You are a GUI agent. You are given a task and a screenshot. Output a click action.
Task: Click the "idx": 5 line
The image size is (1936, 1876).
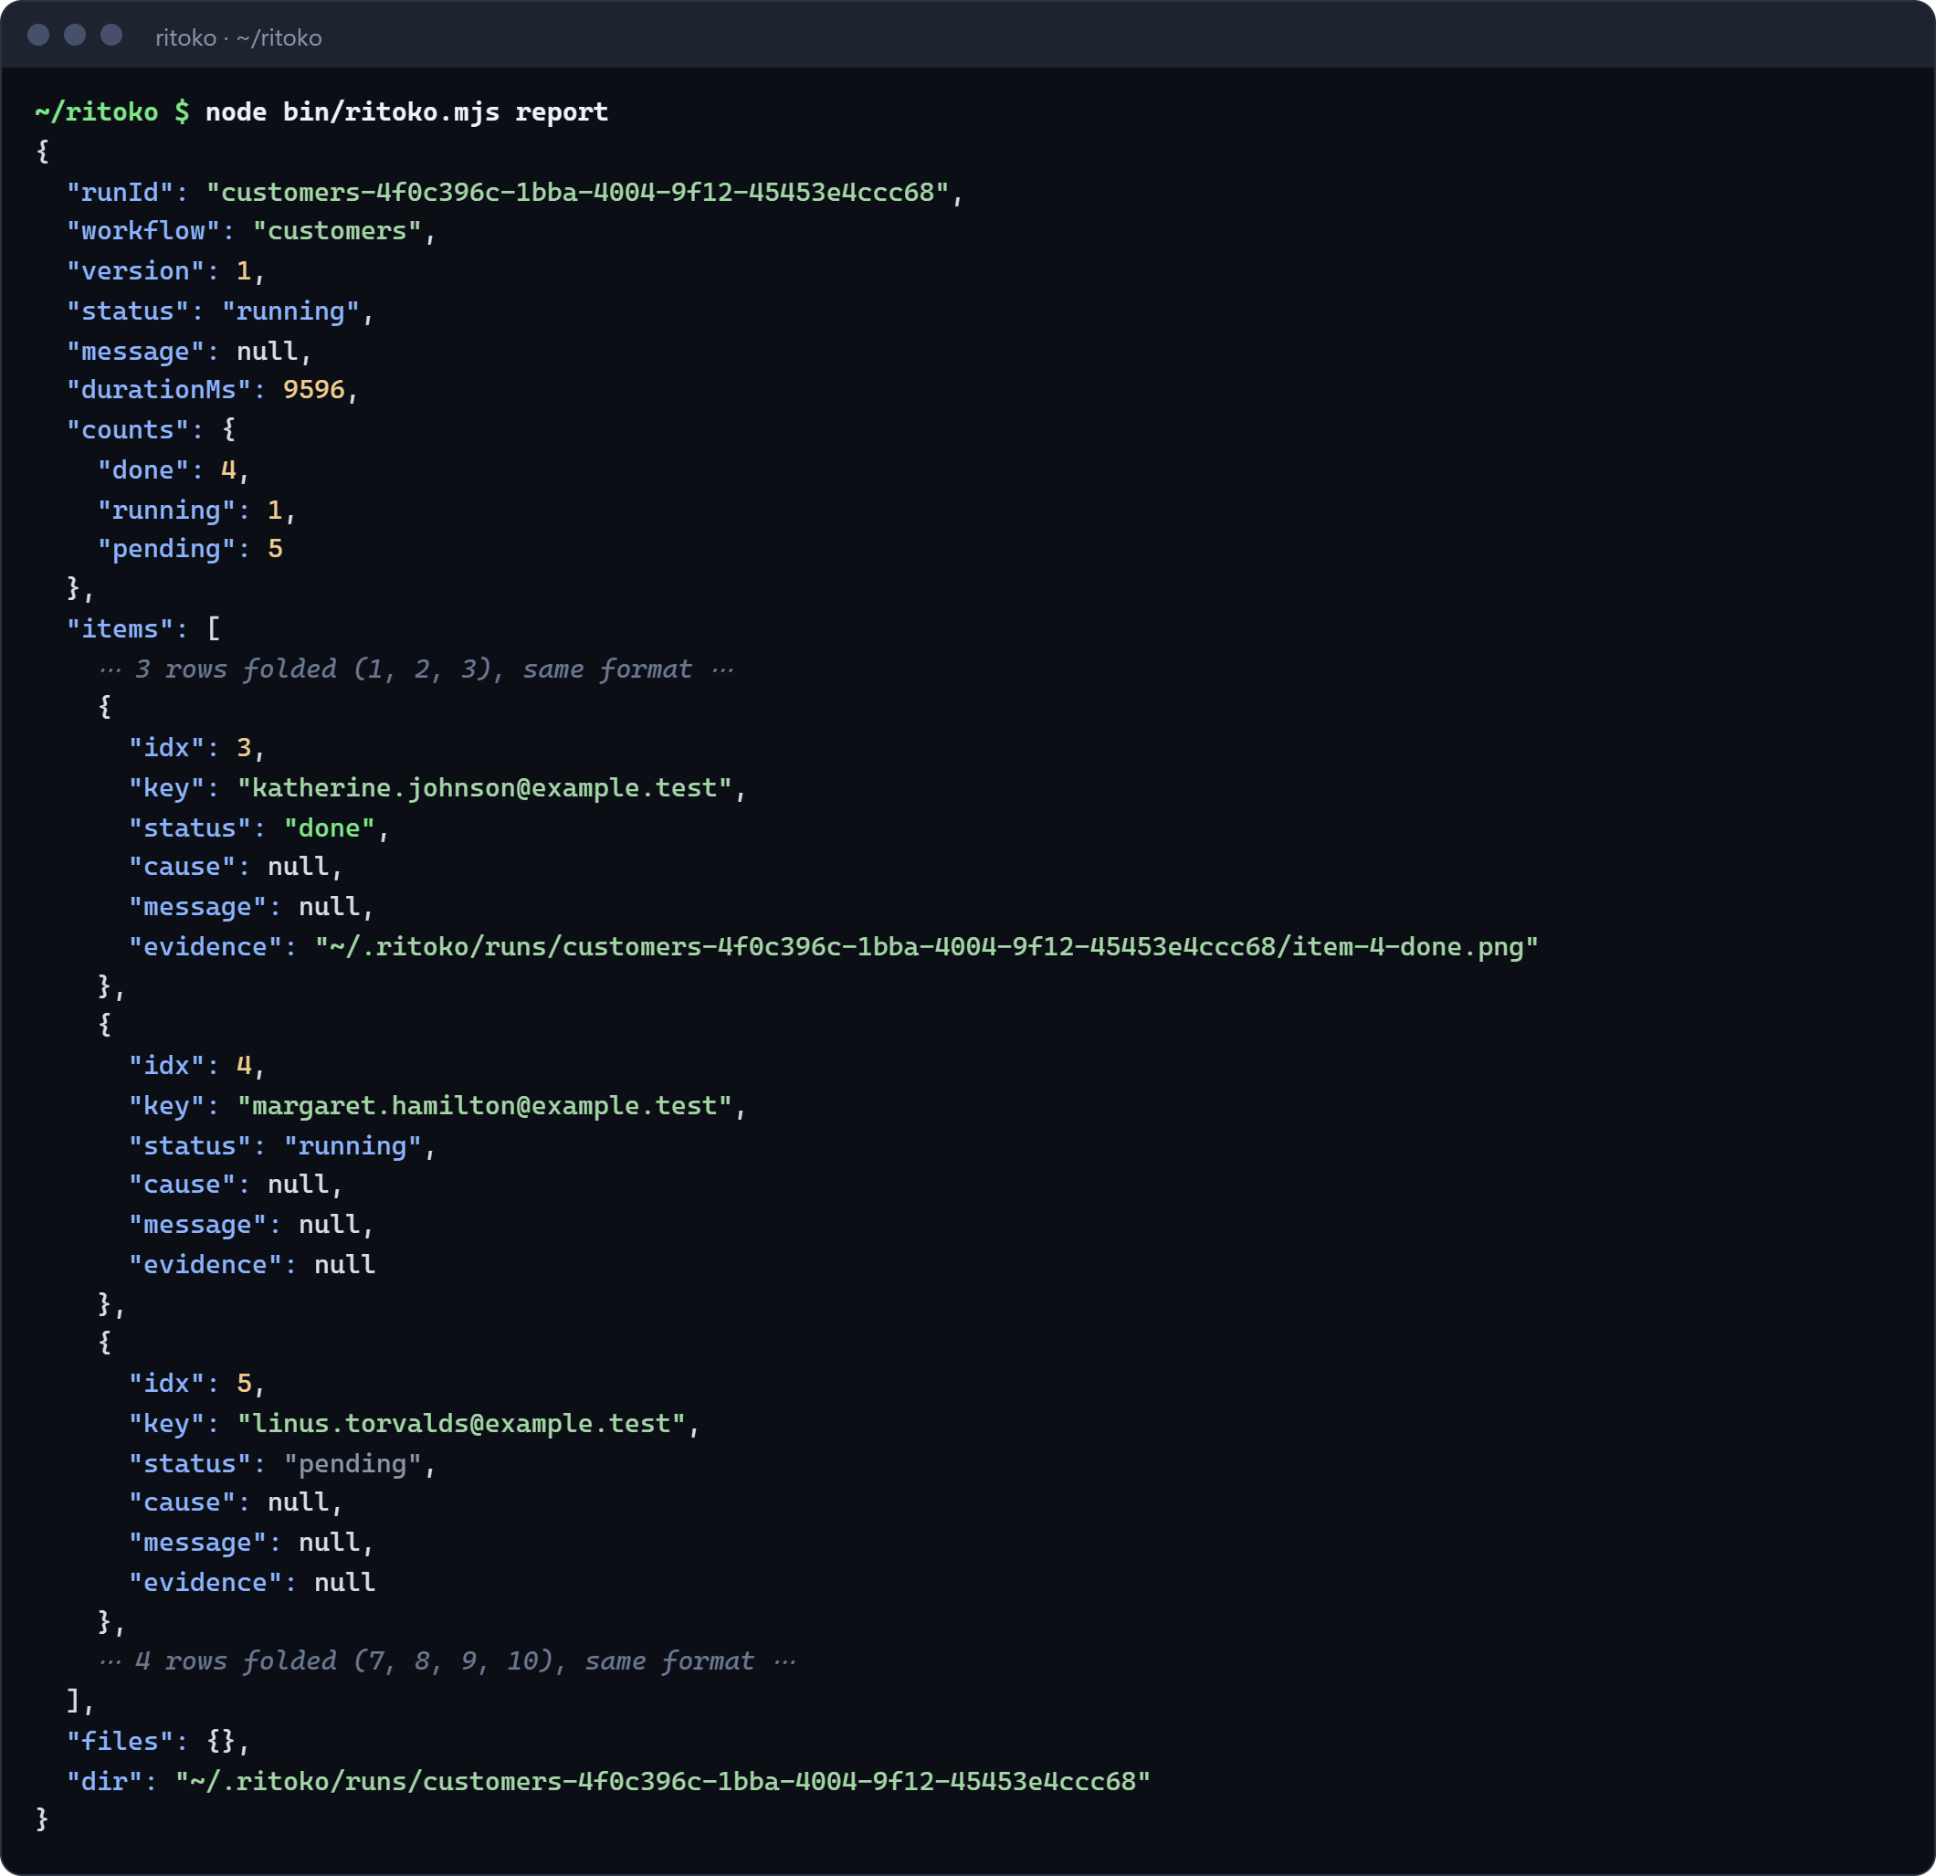coord(196,1383)
